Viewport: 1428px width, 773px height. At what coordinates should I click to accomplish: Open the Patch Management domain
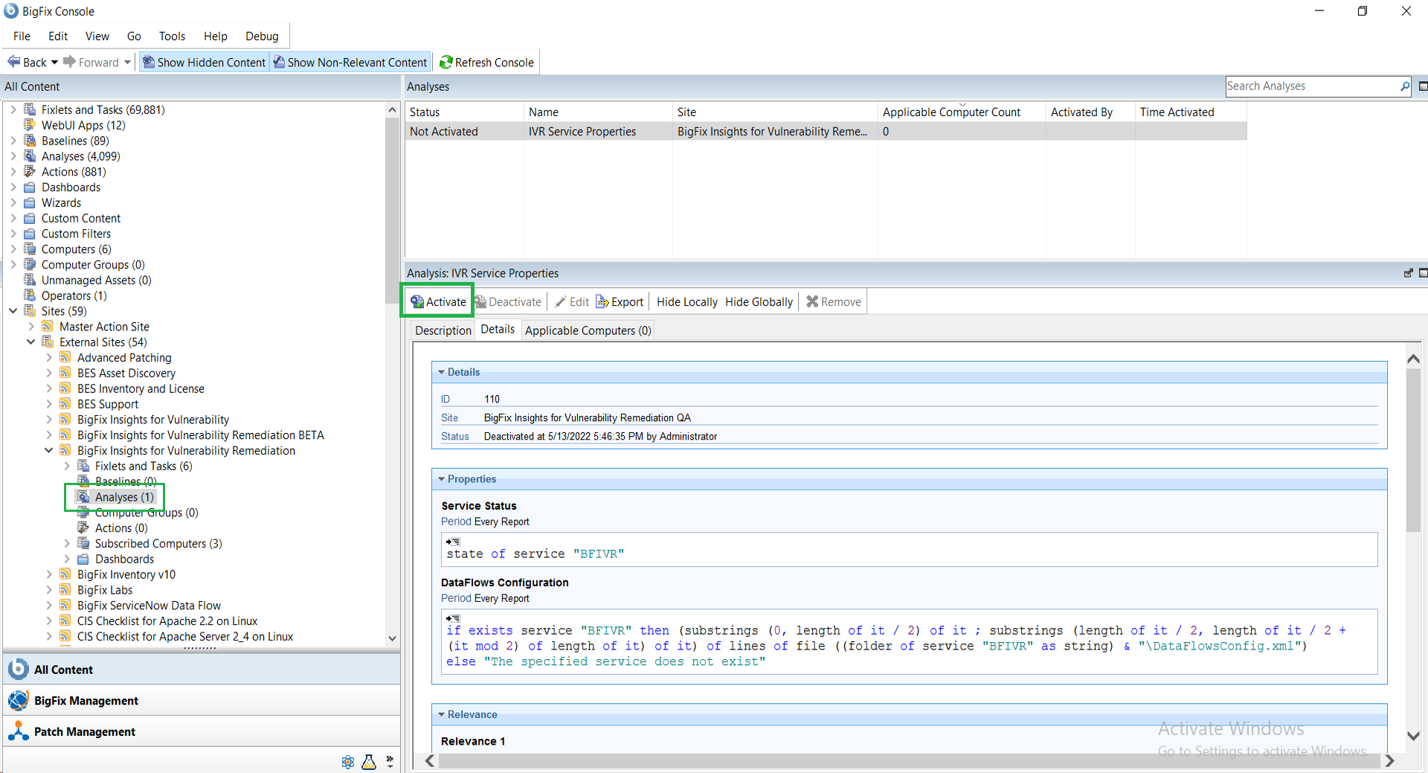coord(84,731)
